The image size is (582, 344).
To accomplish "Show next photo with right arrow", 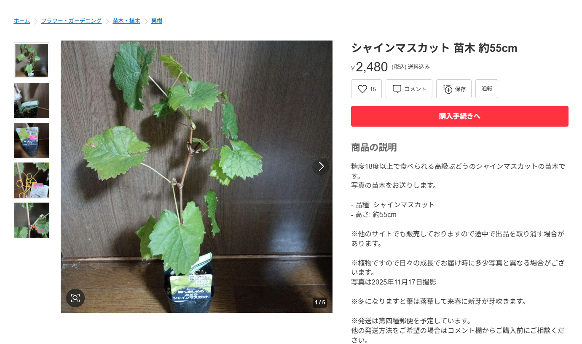I will [321, 167].
